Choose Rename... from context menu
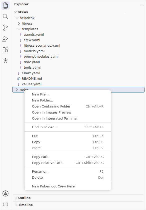 point(68,172)
